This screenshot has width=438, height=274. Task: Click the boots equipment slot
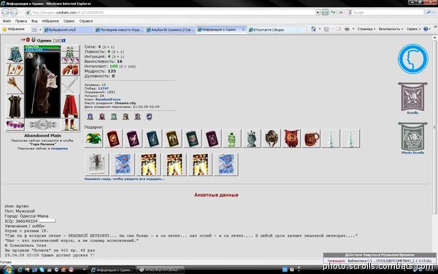point(70,125)
